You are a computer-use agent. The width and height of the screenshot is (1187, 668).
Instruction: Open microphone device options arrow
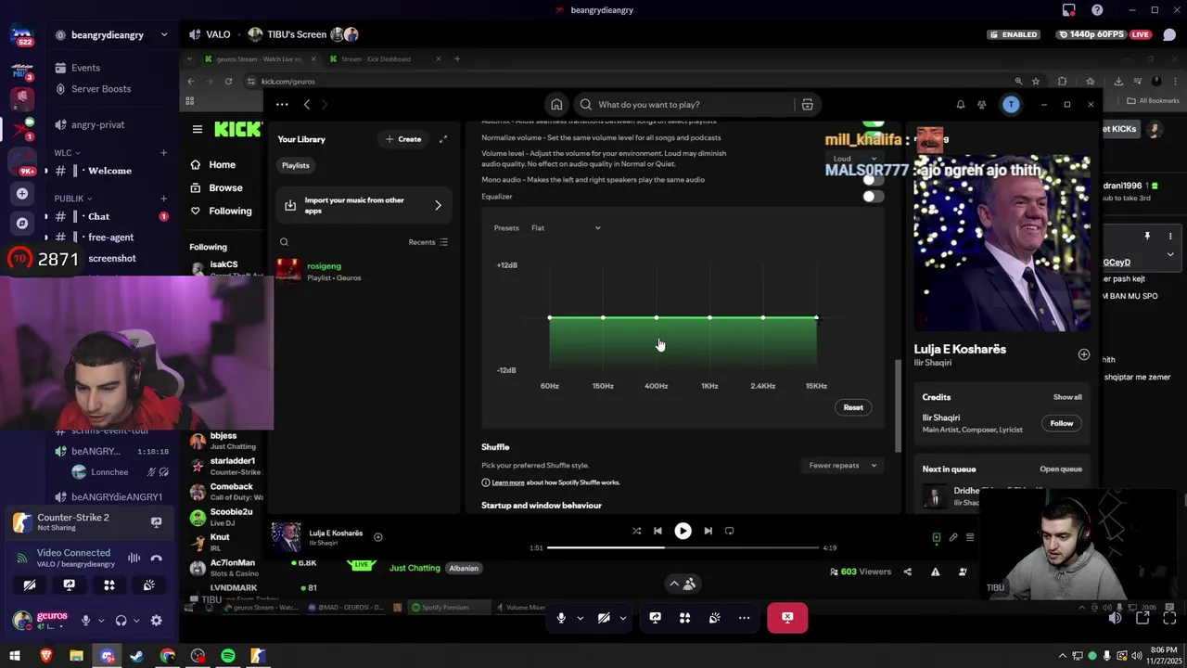(x=100, y=621)
